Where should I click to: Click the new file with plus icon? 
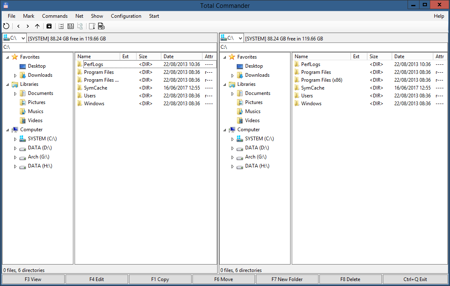click(101, 26)
